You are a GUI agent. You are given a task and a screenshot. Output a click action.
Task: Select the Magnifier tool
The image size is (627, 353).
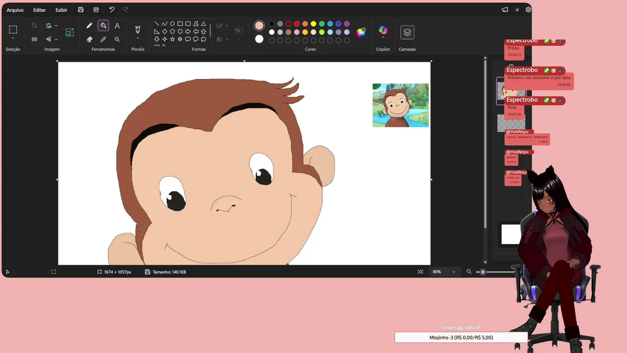(117, 39)
